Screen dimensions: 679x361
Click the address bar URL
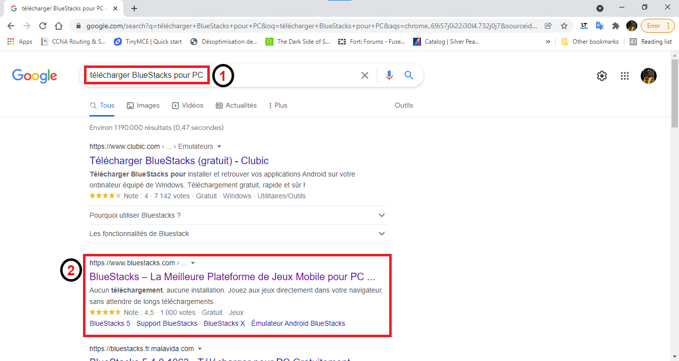coord(311,26)
